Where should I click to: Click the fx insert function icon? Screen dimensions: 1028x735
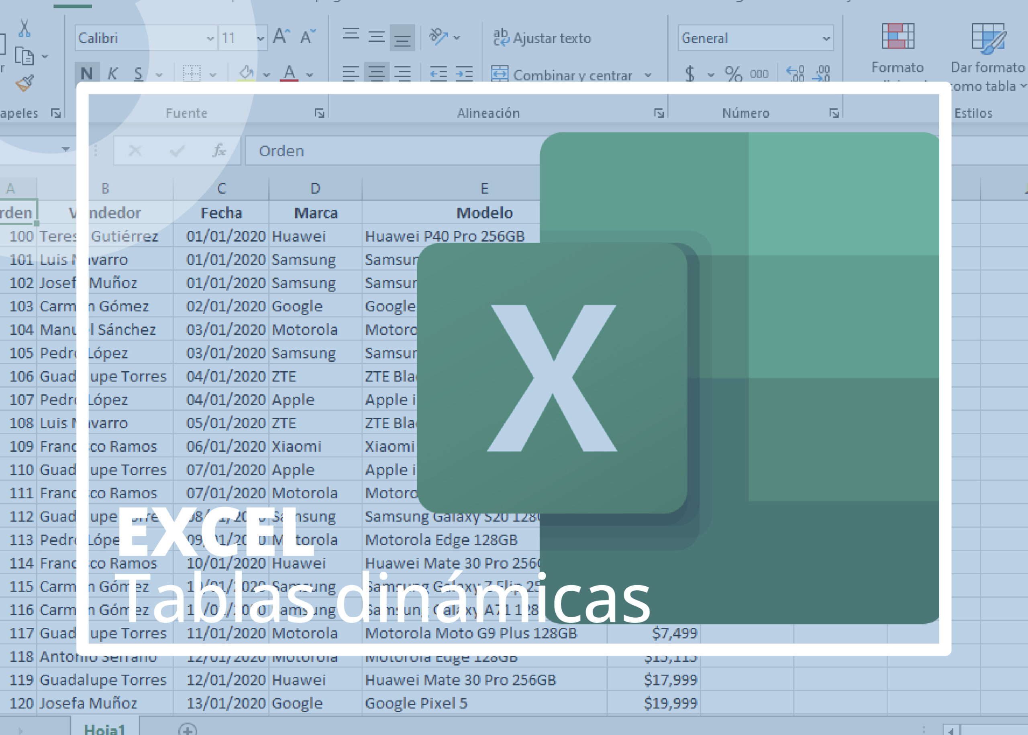(x=219, y=150)
